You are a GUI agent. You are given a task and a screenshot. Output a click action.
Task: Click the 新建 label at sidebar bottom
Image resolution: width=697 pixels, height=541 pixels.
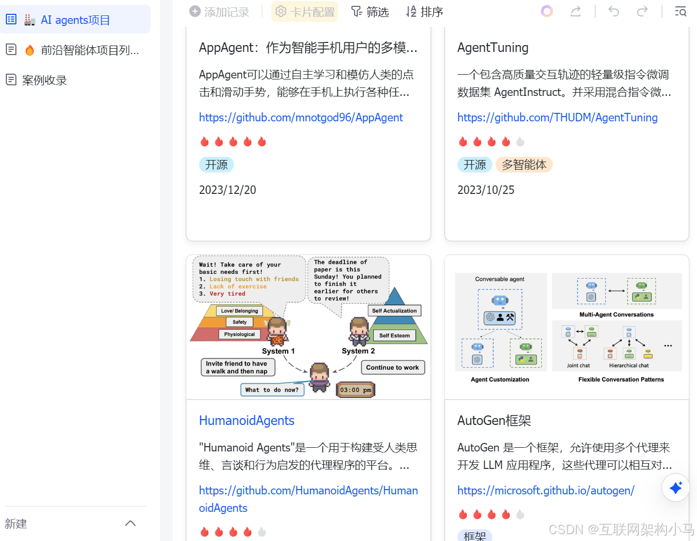point(16,524)
